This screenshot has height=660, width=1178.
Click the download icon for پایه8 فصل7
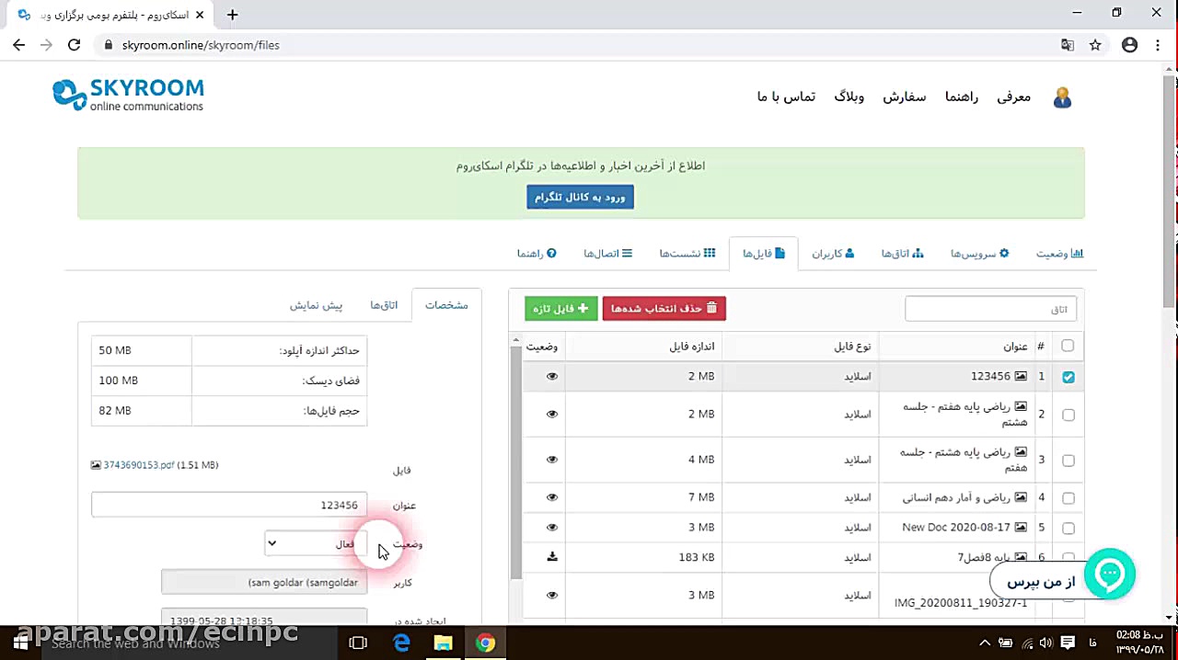coord(551,557)
